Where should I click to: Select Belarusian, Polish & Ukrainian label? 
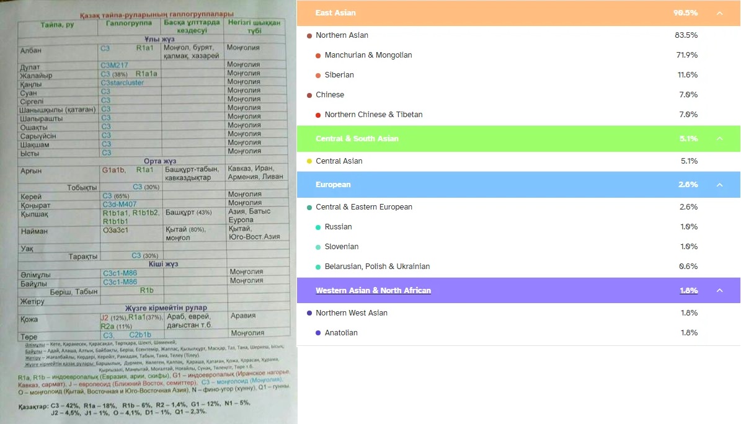[377, 266]
